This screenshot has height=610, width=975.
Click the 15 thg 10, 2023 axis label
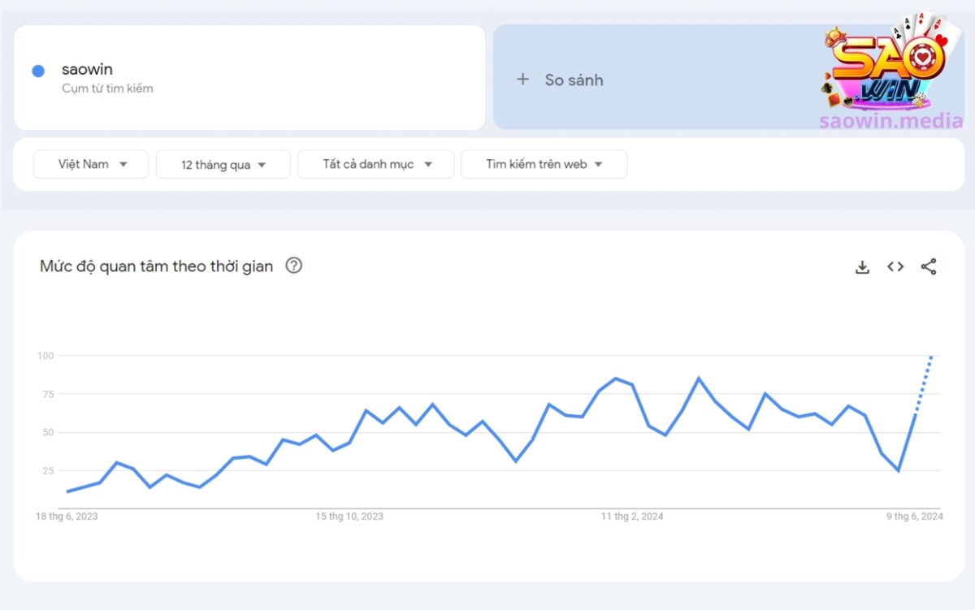coord(349,517)
